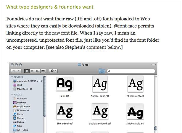Viewport: 182px width, 133px height.
Task: Go back with Finder back arrow
Action: [14, 71]
